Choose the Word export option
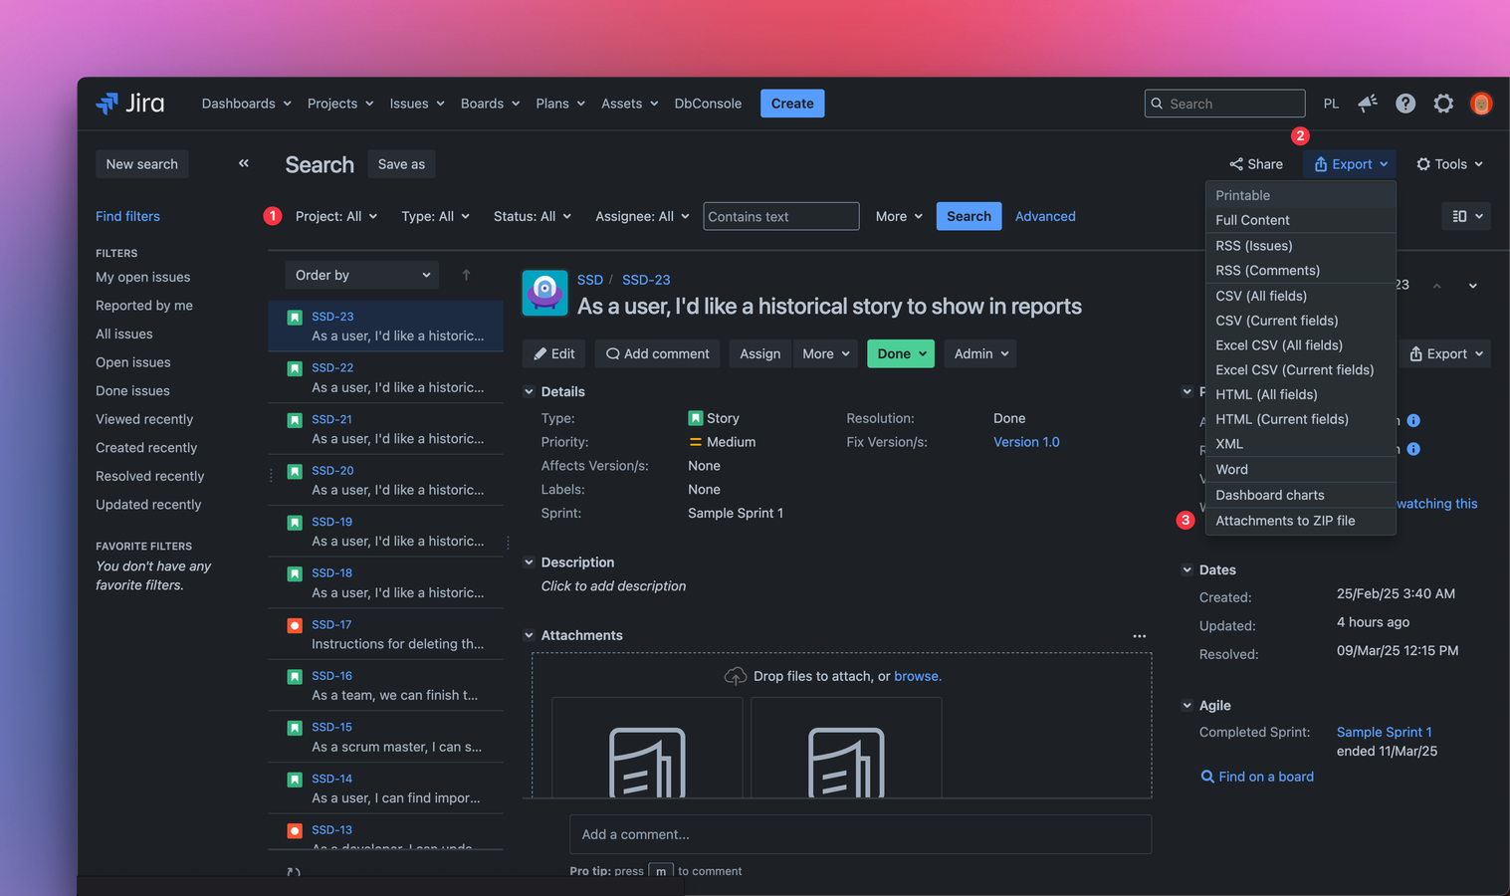The height and width of the screenshot is (896, 1510). (x=1301, y=469)
